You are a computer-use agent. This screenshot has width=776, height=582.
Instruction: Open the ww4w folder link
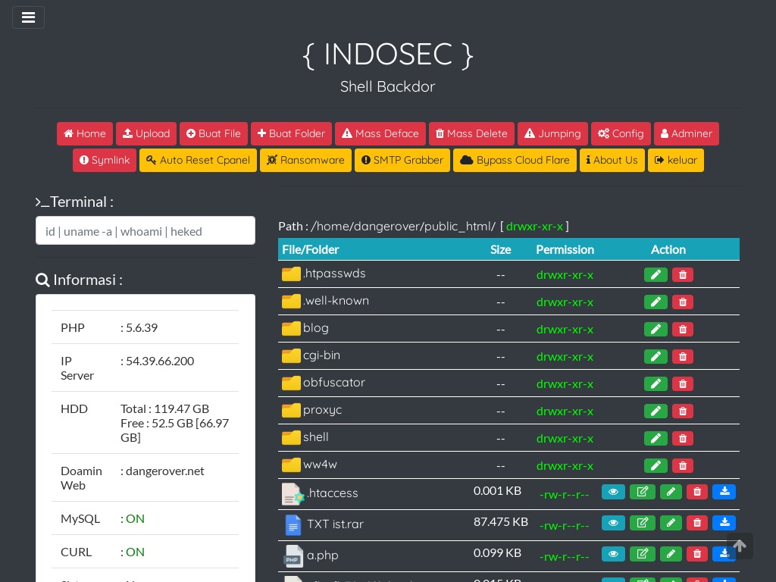click(320, 465)
